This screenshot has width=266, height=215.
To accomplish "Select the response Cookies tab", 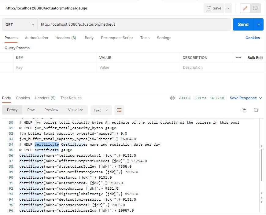I will click(23, 98).
